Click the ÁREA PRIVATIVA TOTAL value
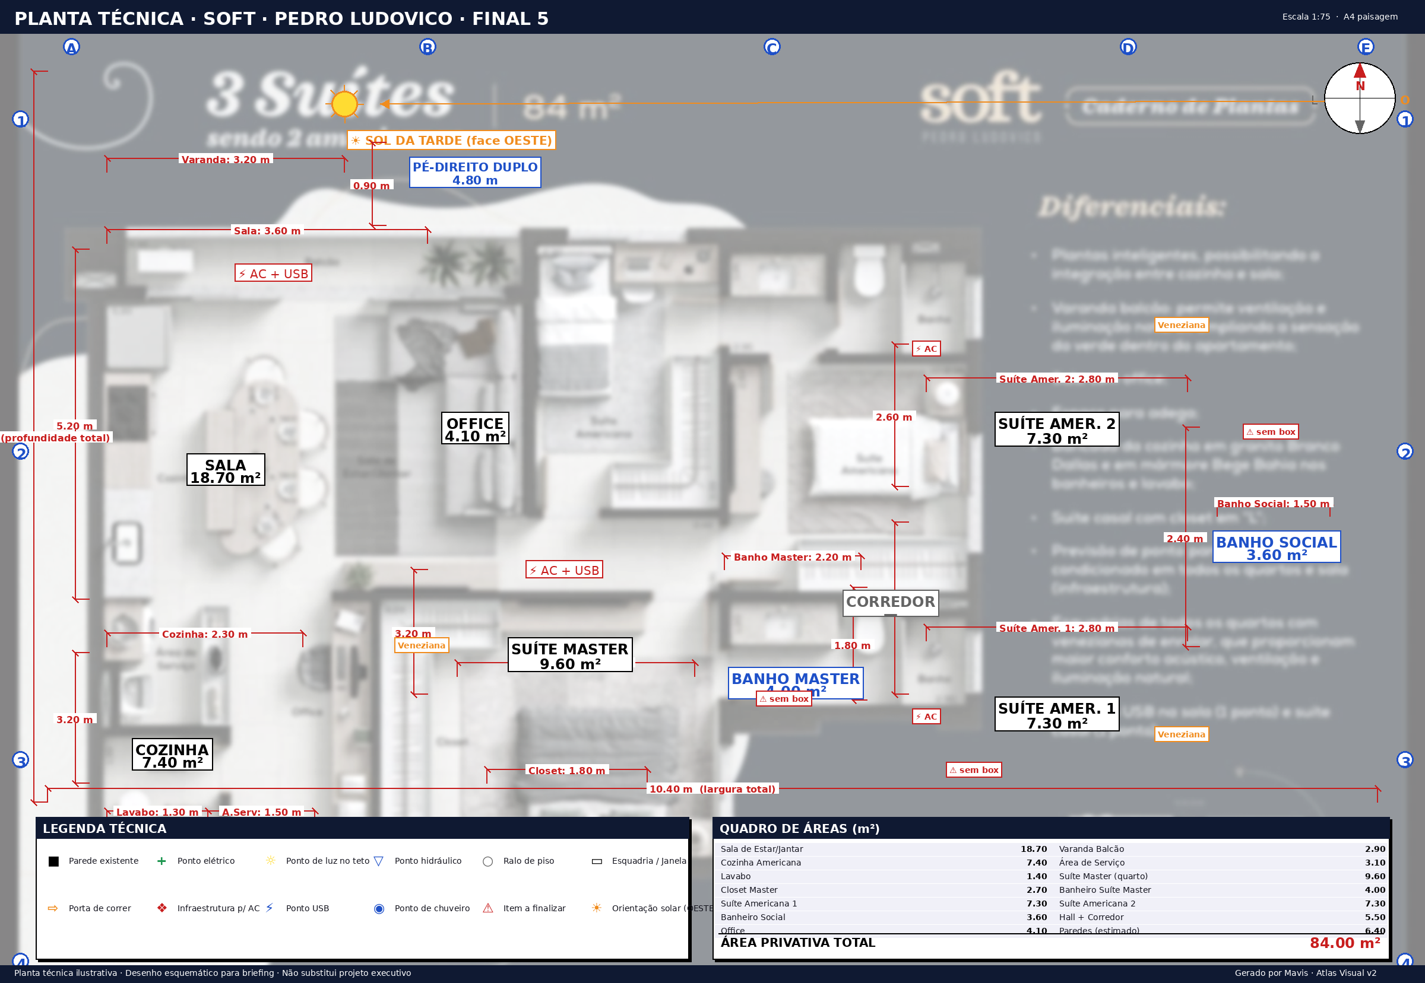 1345,943
